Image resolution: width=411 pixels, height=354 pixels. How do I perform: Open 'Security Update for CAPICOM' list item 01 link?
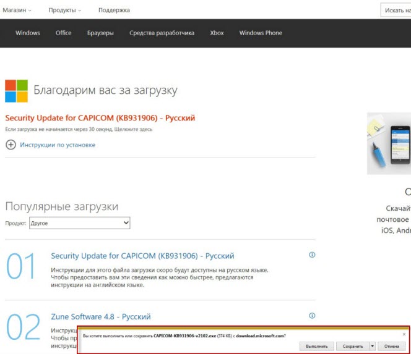click(142, 256)
